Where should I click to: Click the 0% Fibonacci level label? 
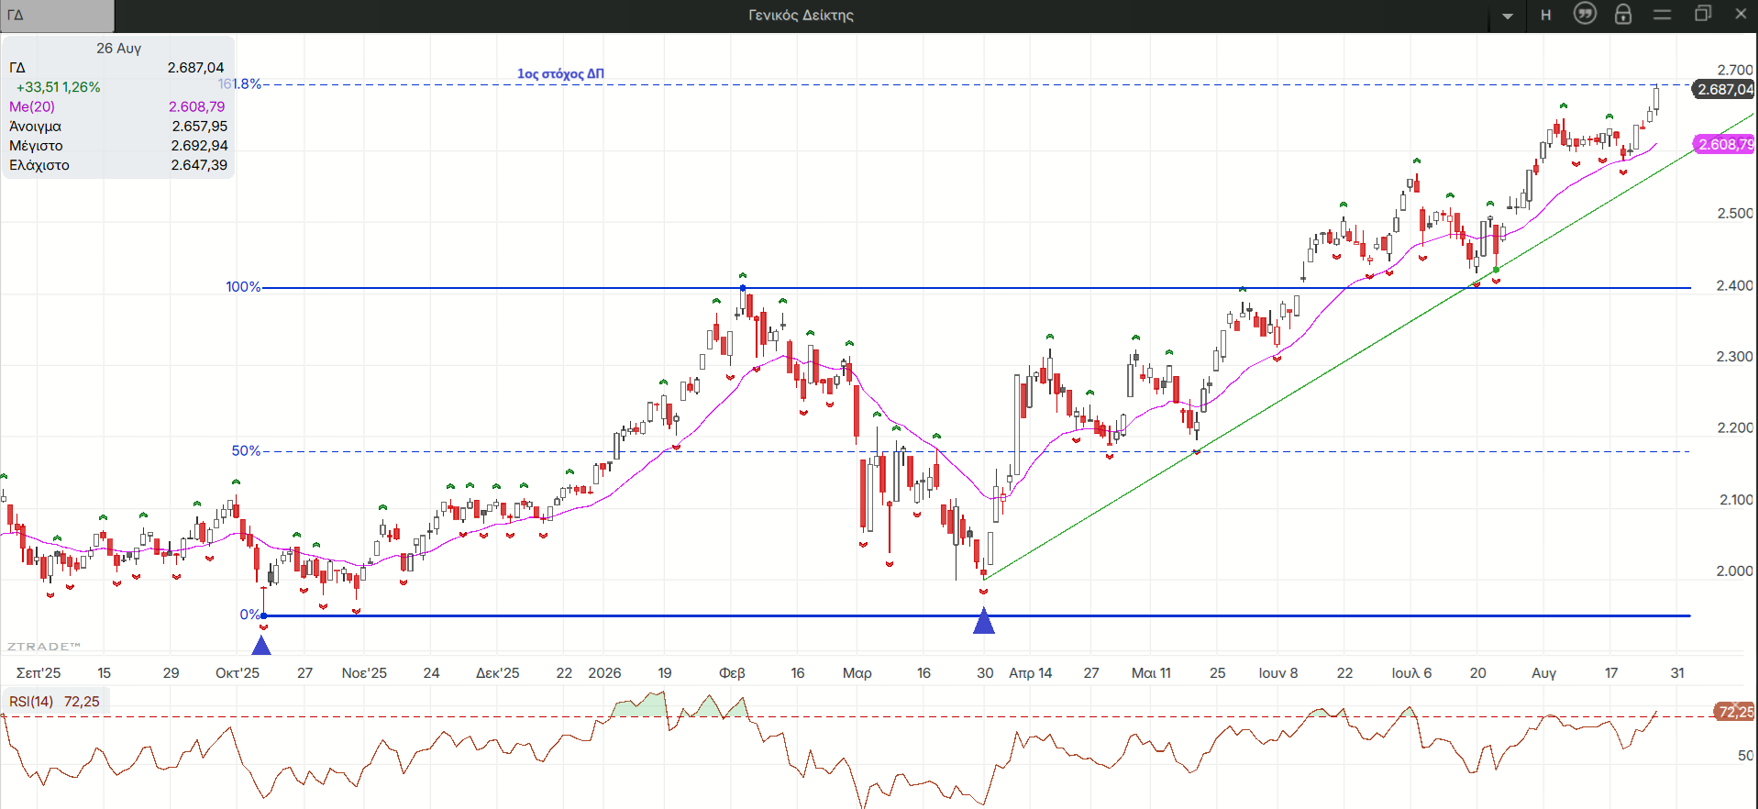249,615
